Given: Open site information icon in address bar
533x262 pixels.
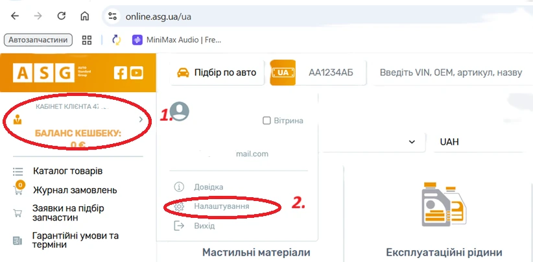Looking at the screenshot, I should 112,16.
